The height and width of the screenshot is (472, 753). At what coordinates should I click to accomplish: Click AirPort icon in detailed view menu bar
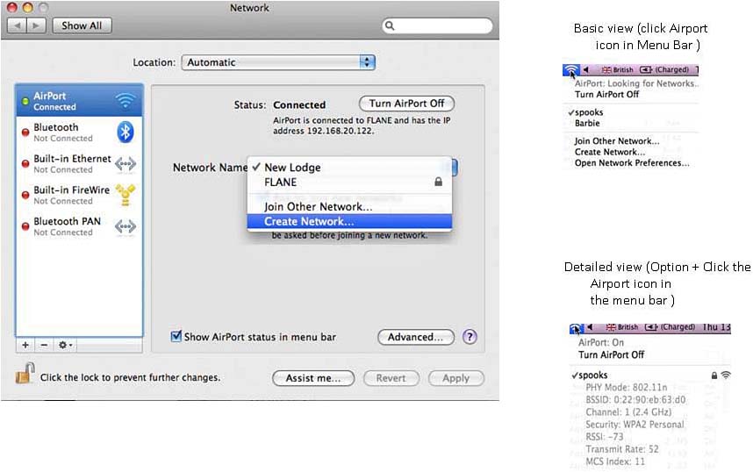click(576, 328)
